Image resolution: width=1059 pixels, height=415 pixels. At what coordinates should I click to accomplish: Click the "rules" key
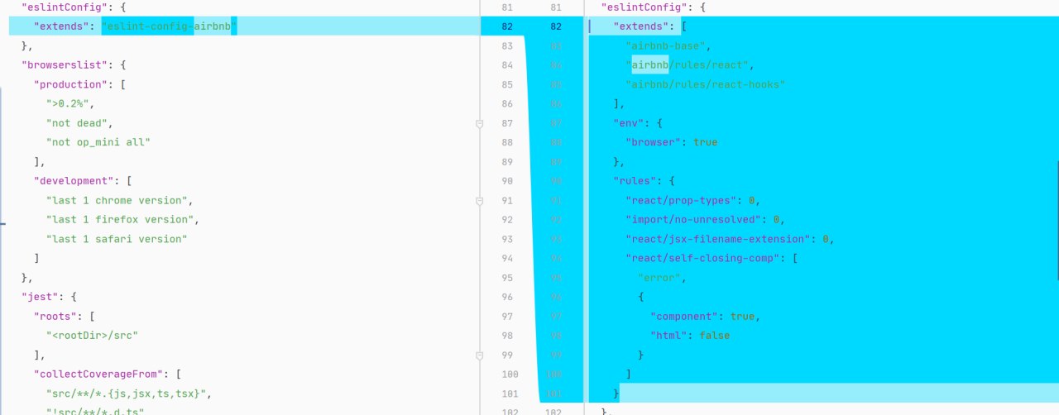coord(636,181)
